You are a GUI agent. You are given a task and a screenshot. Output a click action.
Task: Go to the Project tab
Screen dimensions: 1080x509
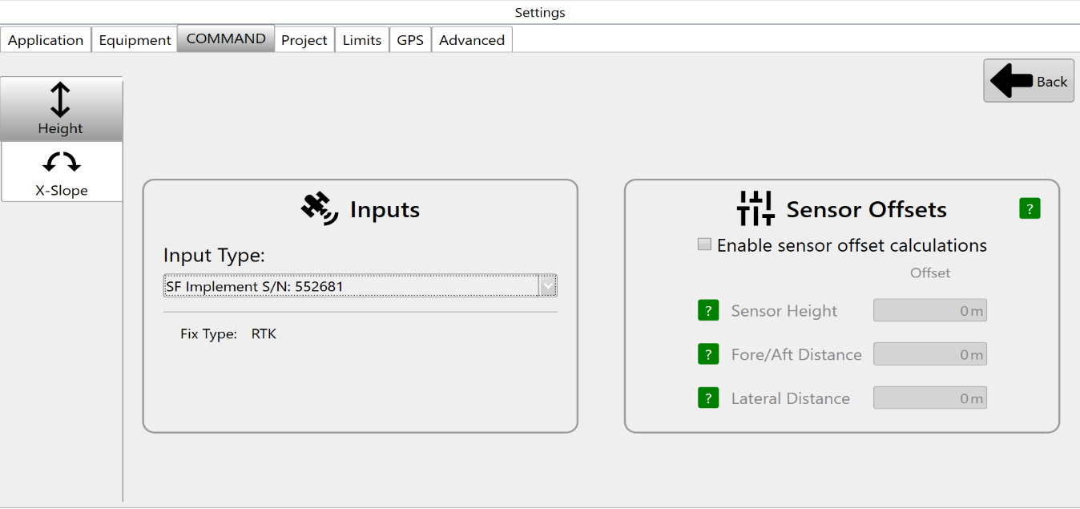point(304,40)
